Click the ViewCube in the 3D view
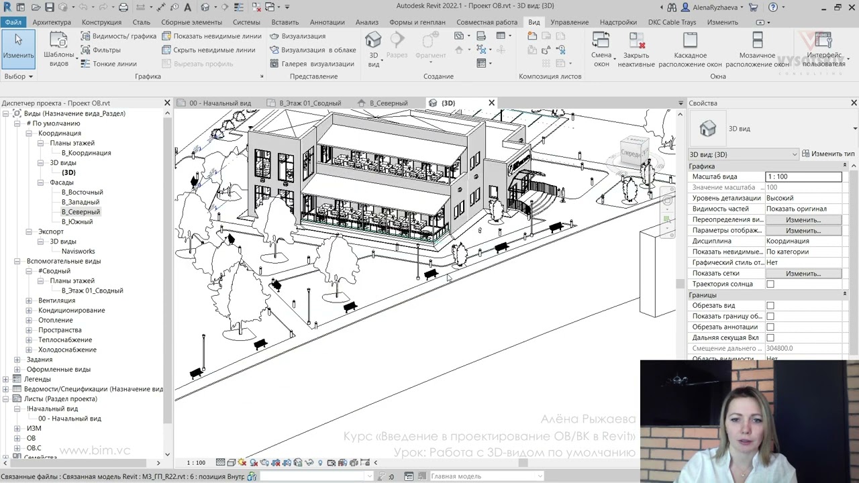Viewport: 859px width, 483px height. point(634,153)
